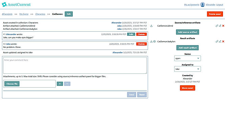Click Edit button next to CatDemon
Screen dimensions: 225x124
pyautogui.click(x=69, y=14)
